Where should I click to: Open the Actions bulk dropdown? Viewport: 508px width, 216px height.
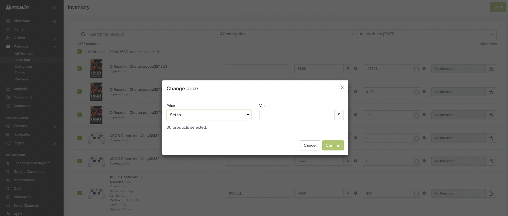coord(96,52)
